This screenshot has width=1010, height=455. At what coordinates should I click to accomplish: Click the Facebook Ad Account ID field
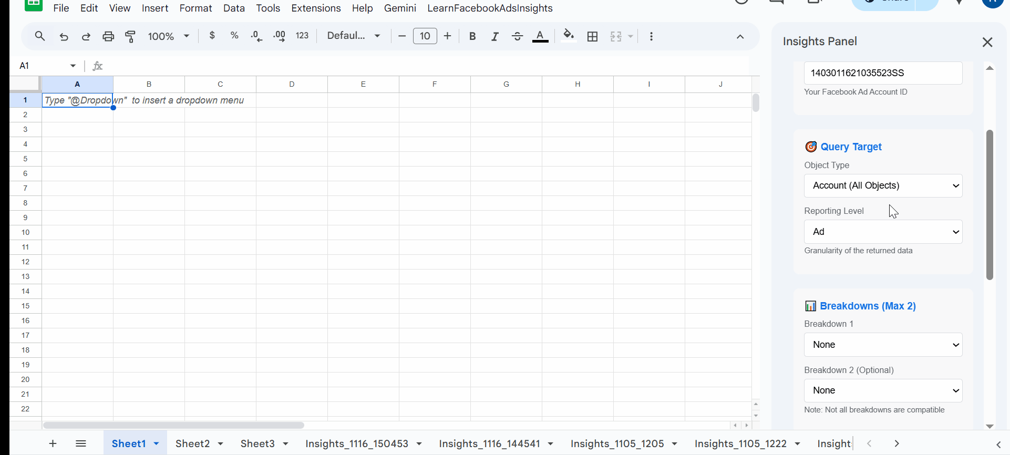(883, 73)
